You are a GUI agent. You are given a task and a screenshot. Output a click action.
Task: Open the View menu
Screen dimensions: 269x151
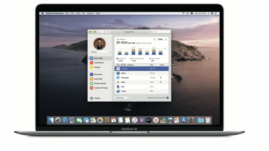(x=78, y=13)
